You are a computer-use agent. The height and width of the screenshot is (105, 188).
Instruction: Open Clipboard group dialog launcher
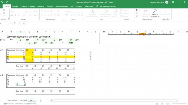pos(9,19)
